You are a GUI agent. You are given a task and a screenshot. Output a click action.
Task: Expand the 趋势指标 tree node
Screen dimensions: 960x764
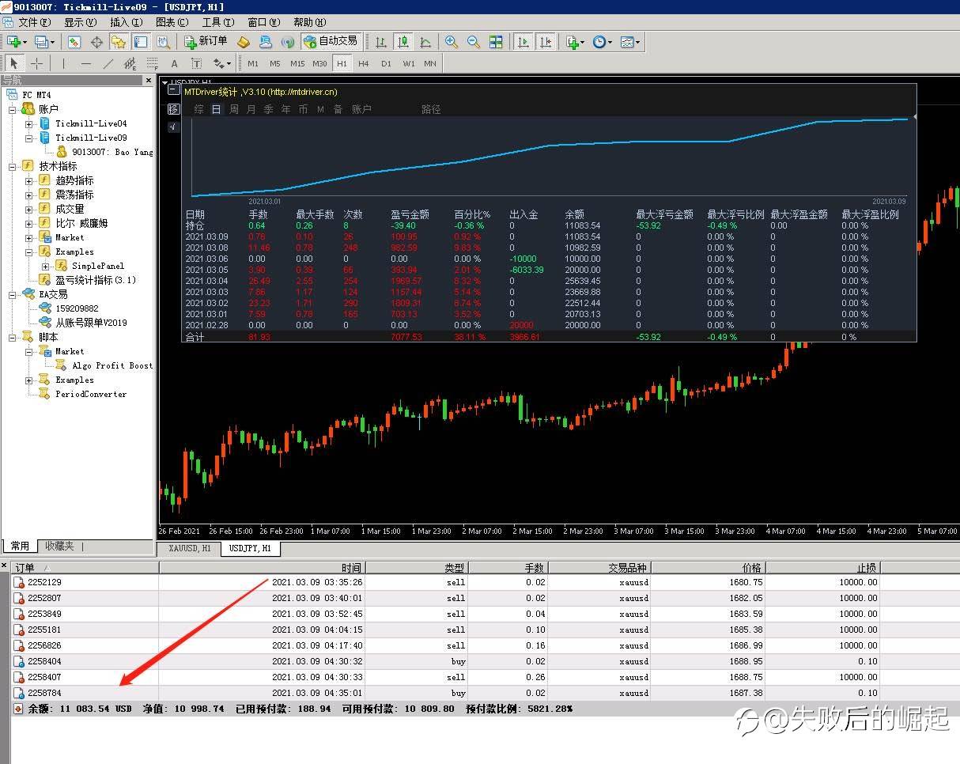pos(29,180)
